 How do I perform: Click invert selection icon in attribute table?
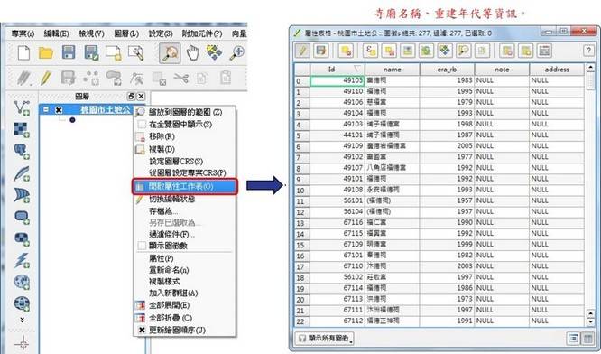coord(426,51)
